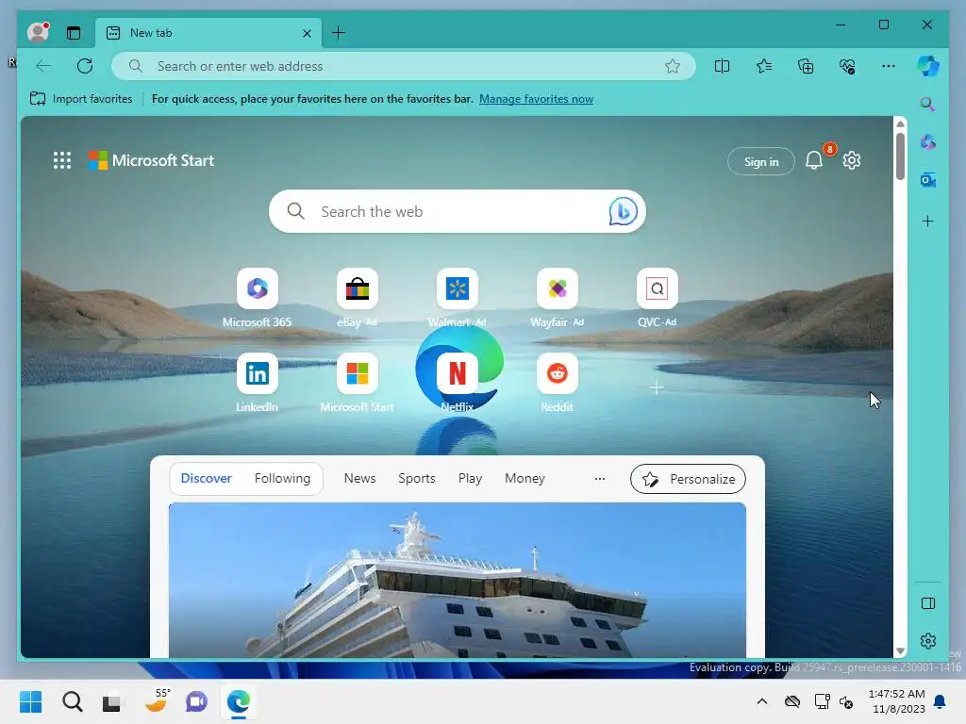966x724 pixels.
Task: Open notifications bell
Action: pyautogui.click(x=814, y=161)
